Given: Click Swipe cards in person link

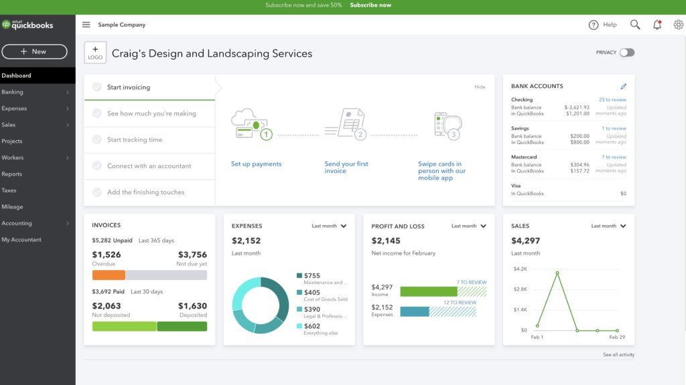Looking at the screenshot, I should pyautogui.click(x=441, y=170).
